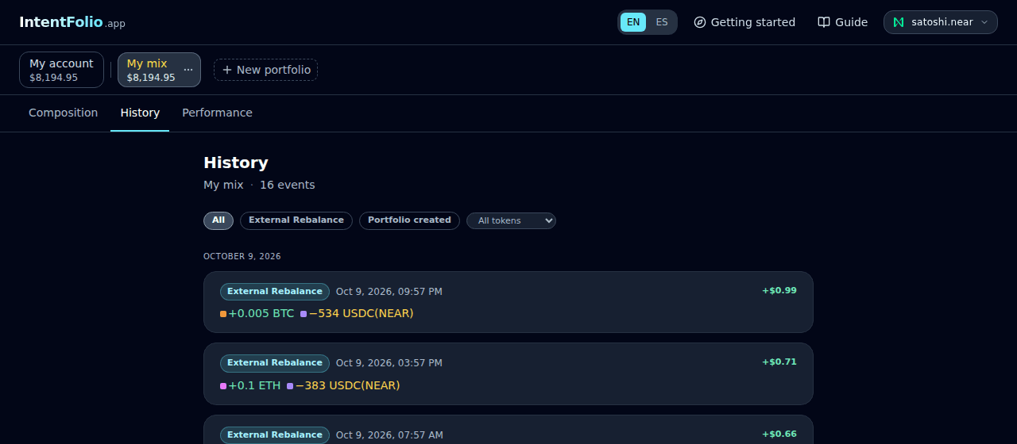
Task: Filter by Portfolio created events
Action: 409,220
